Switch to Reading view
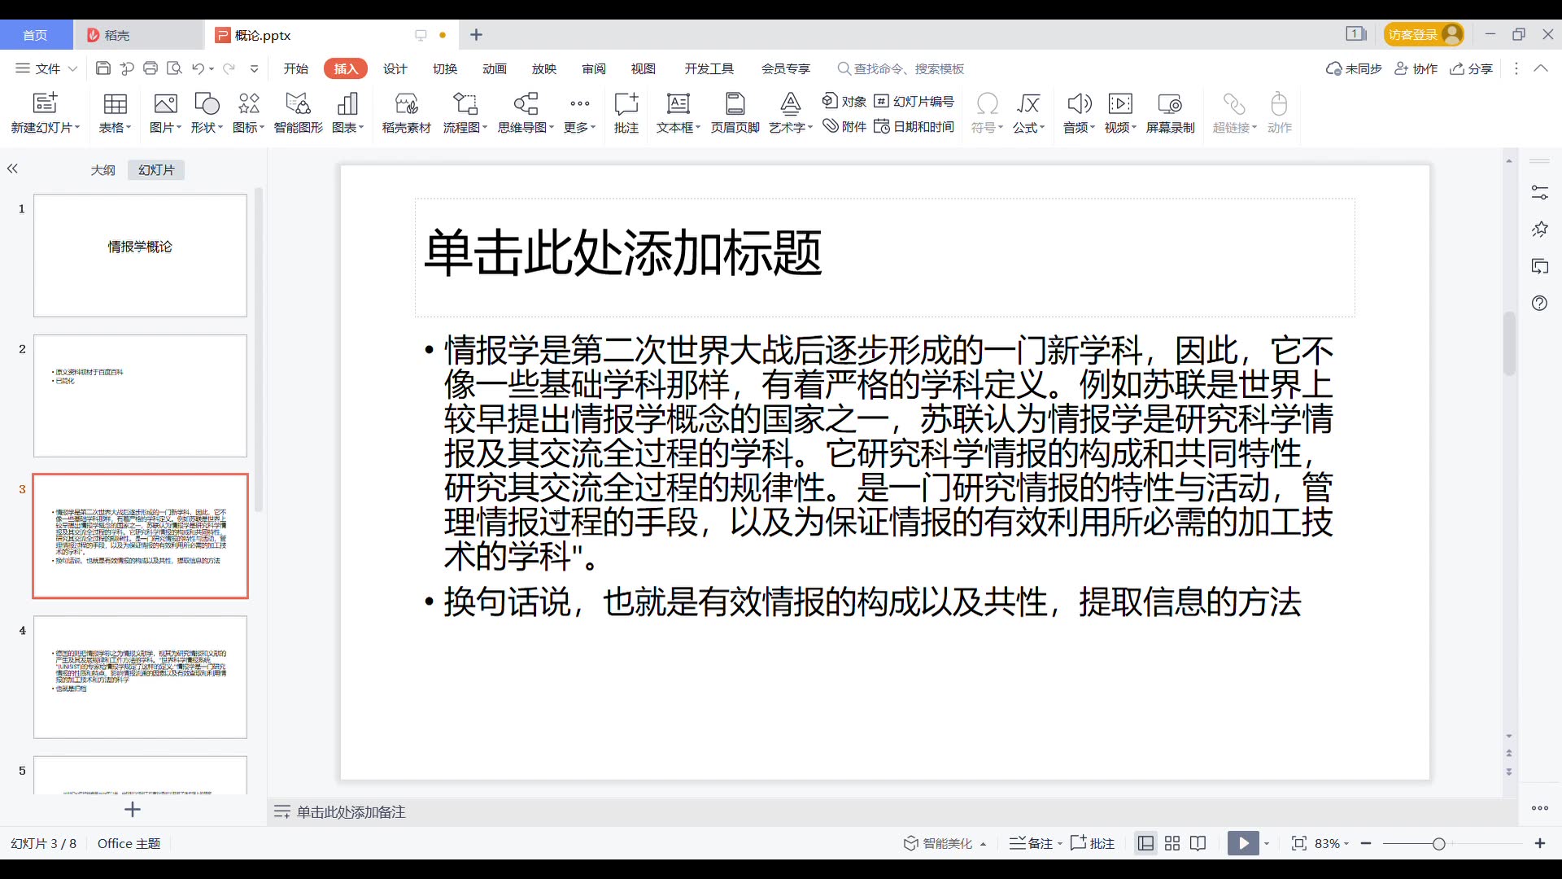This screenshot has height=879, width=1562. (x=1198, y=843)
